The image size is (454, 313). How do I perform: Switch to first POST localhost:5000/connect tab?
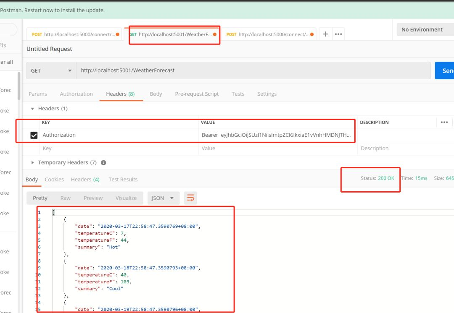pyautogui.click(x=75, y=34)
